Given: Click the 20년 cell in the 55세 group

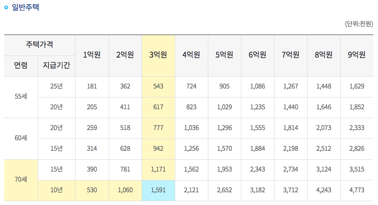Looking at the screenshot, I should [56, 108].
